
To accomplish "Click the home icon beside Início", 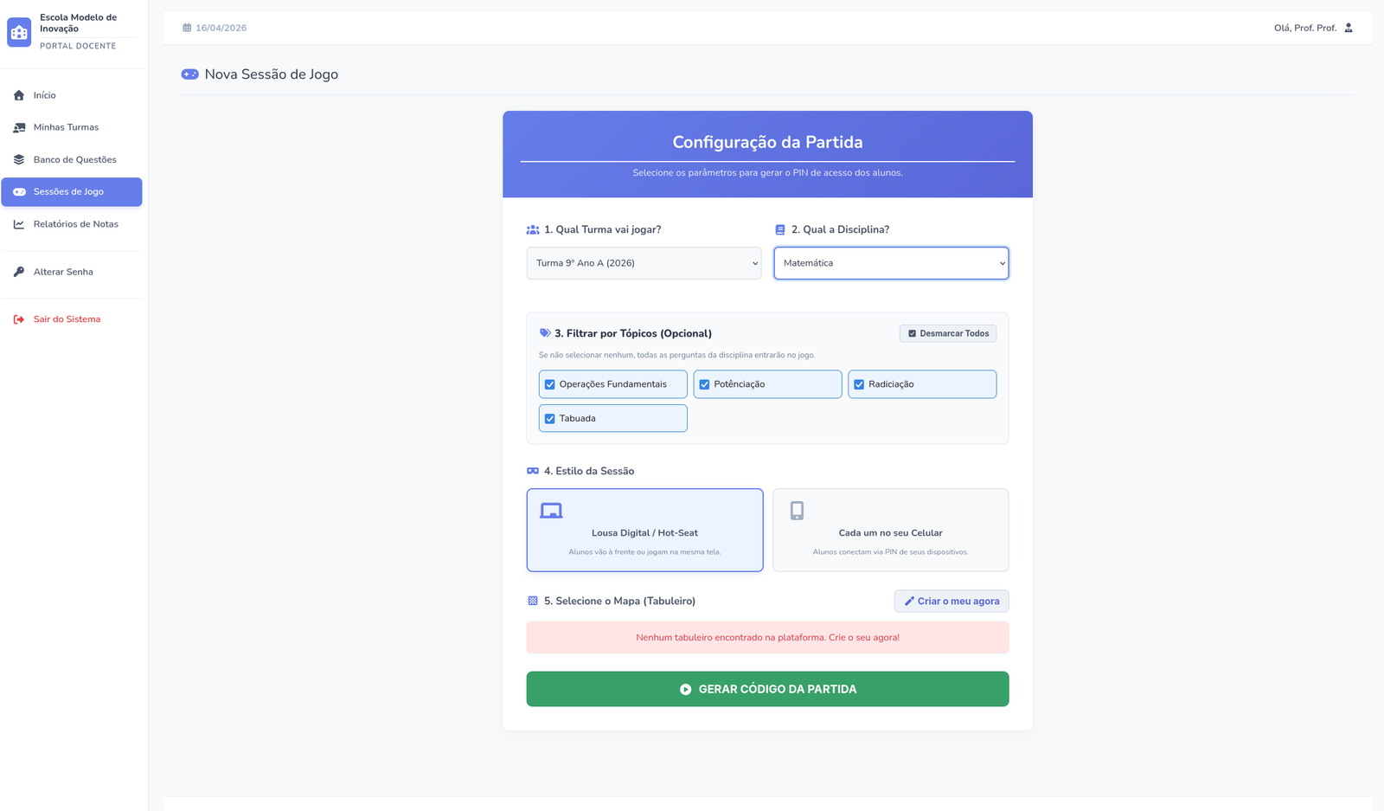I will pyautogui.click(x=19, y=95).
